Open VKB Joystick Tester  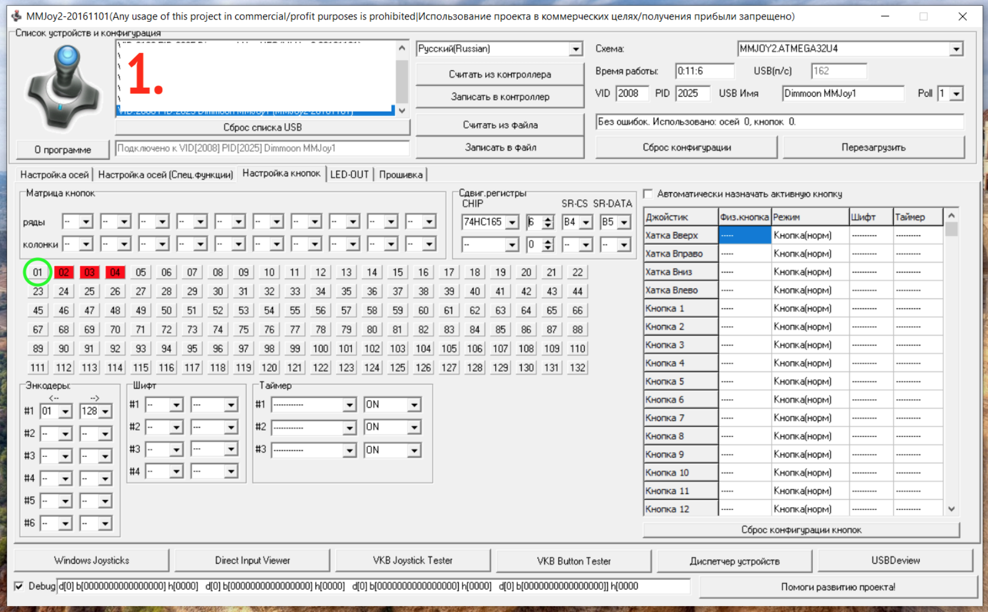point(413,560)
